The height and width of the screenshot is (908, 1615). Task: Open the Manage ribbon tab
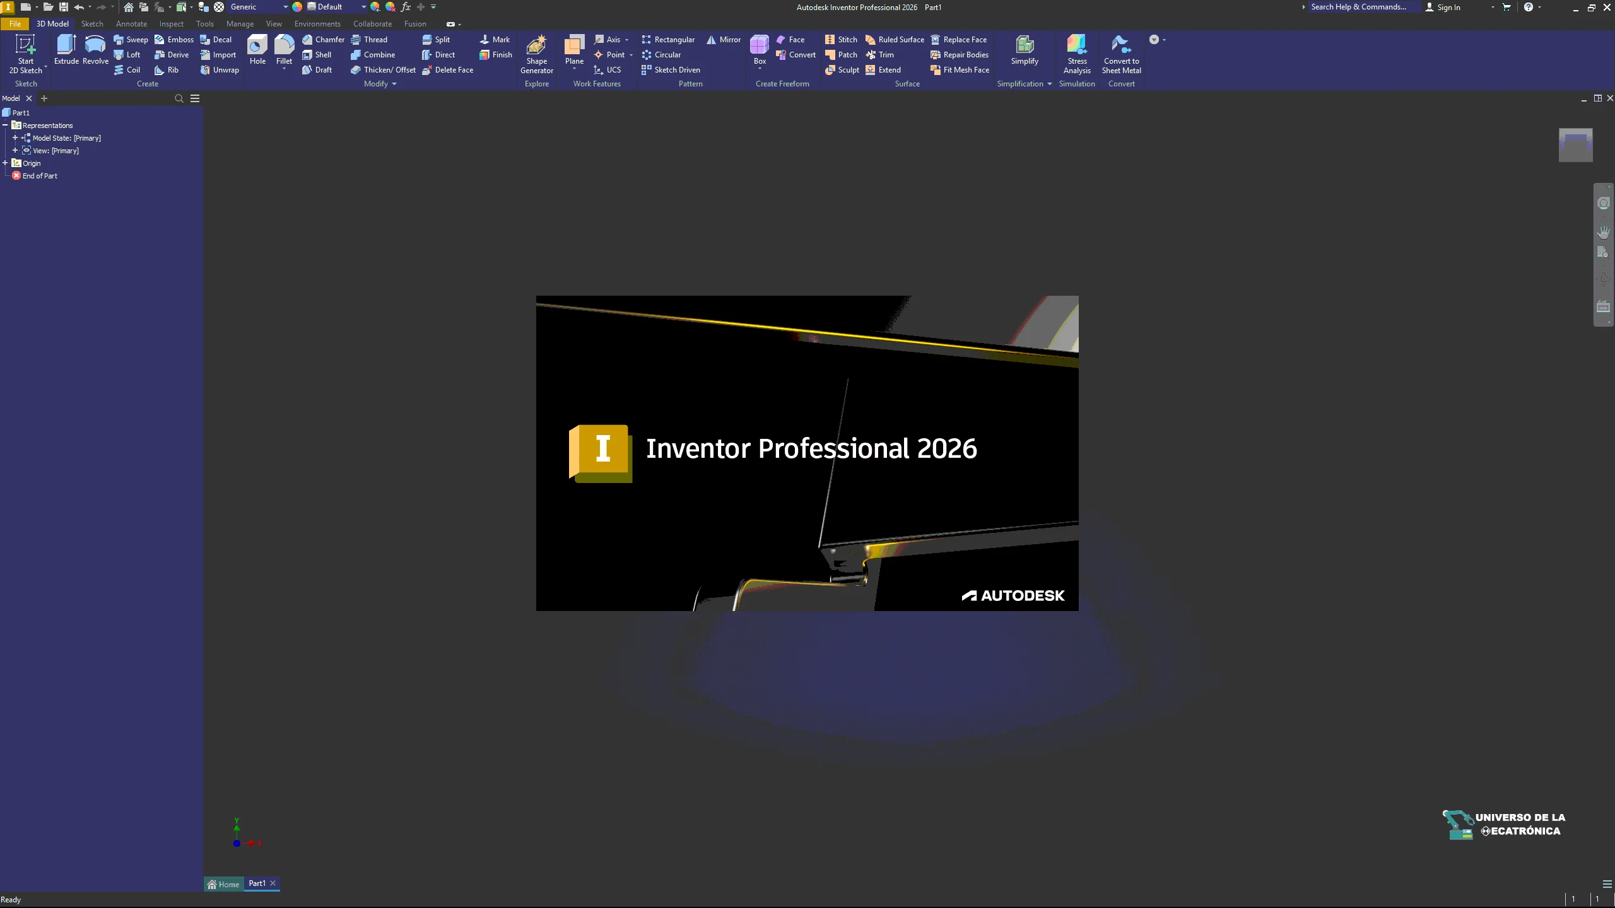pyautogui.click(x=240, y=24)
